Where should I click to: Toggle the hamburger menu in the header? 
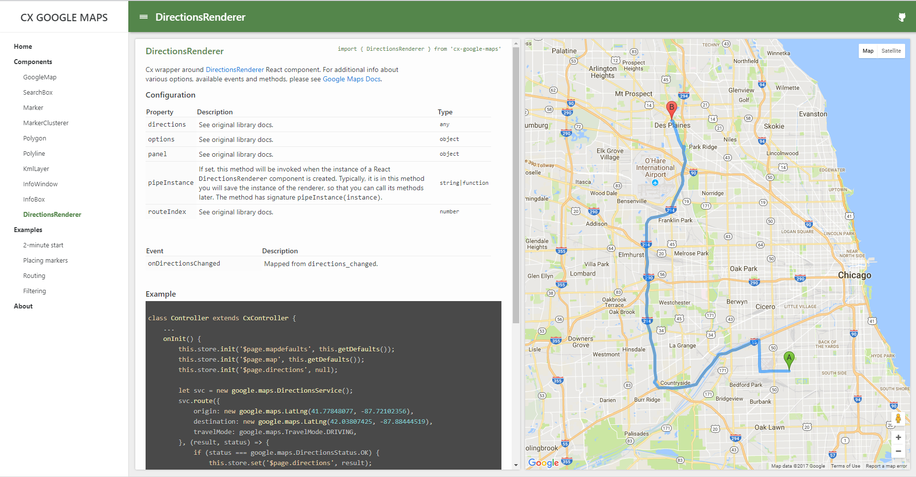pos(144,17)
